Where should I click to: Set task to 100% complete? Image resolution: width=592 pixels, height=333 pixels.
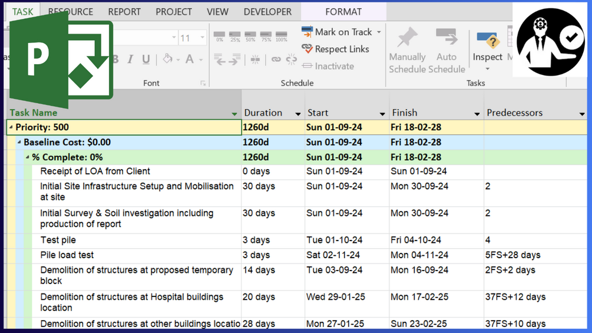[x=282, y=36]
